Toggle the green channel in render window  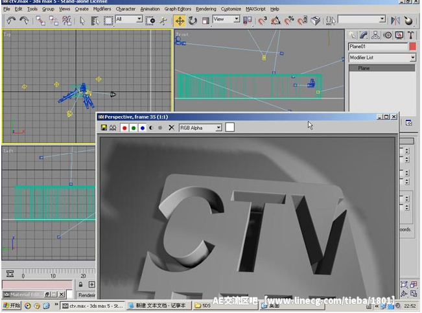pyautogui.click(x=134, y=128)
